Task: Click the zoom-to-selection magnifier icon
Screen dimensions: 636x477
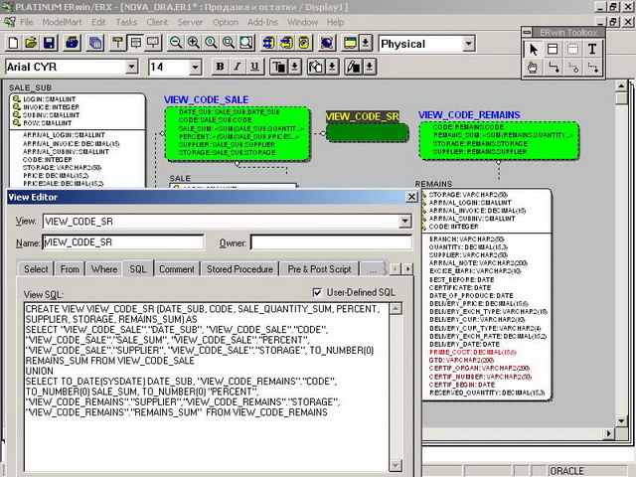Action: (229, 43)
